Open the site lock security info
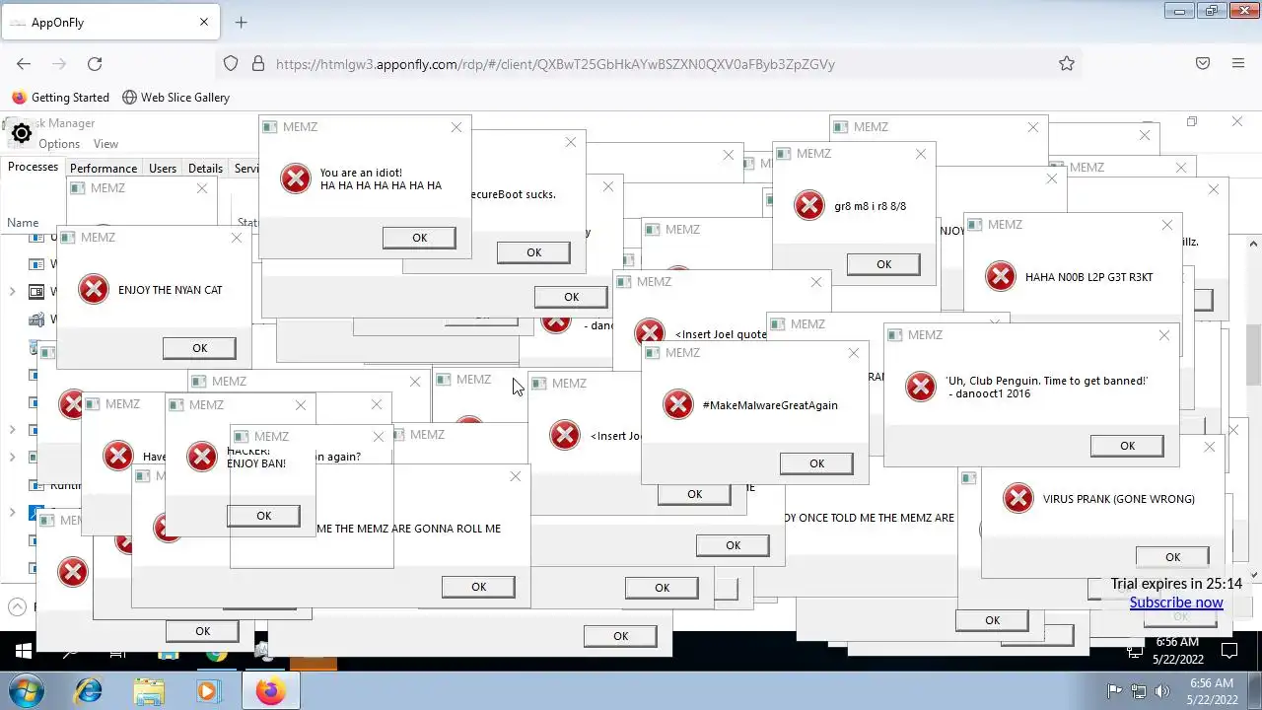Viewport: 1262px width, 710px height. (258, 63)
